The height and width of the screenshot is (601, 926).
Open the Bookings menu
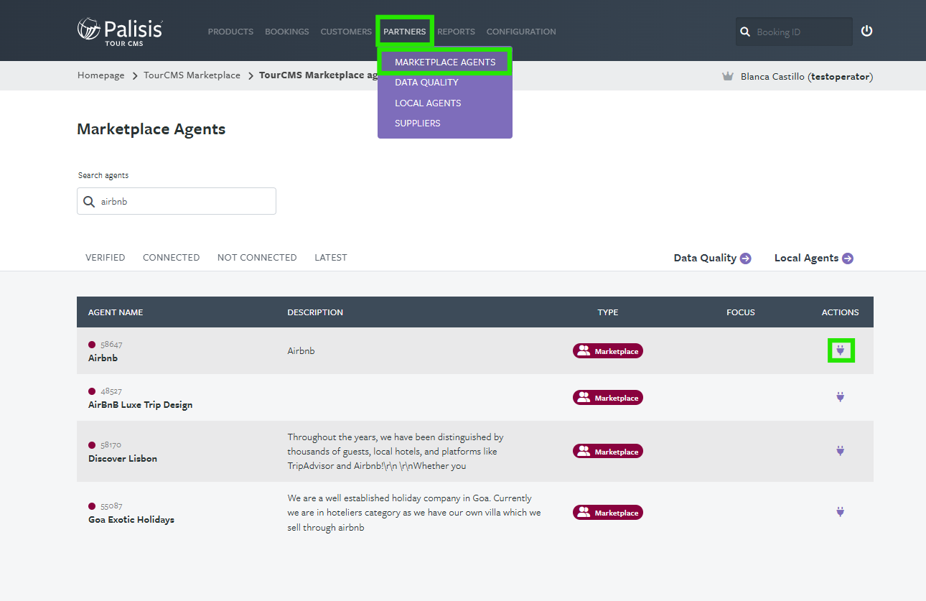tap(287, 32)
